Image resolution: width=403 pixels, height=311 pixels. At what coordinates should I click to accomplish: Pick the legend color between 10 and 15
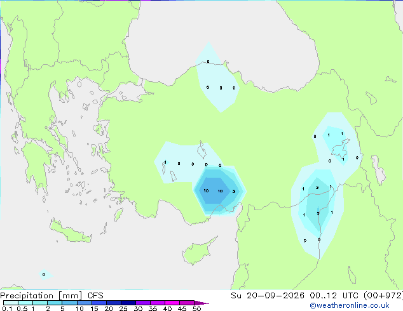point(85,303)
